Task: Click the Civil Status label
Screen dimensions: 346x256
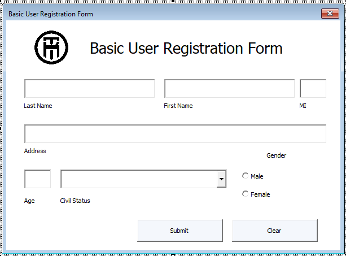Action: 75,201
